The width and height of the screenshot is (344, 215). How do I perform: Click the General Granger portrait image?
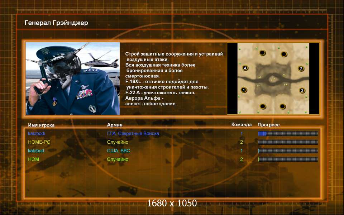coord(73,78)
